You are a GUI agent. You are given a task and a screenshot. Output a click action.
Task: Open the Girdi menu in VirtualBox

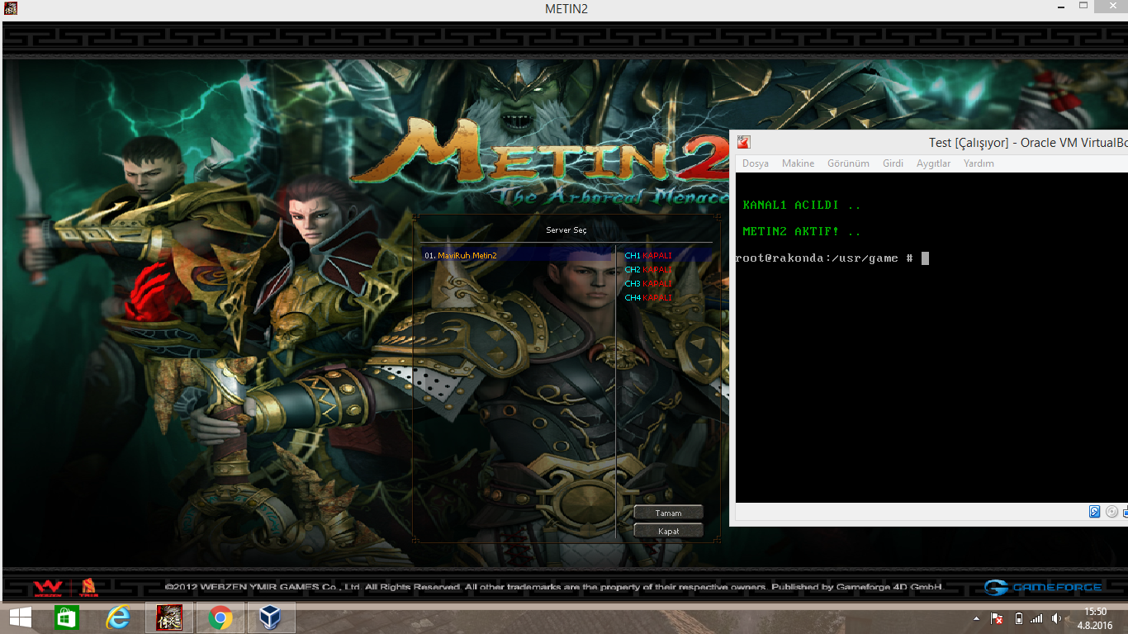click(893, 163)
